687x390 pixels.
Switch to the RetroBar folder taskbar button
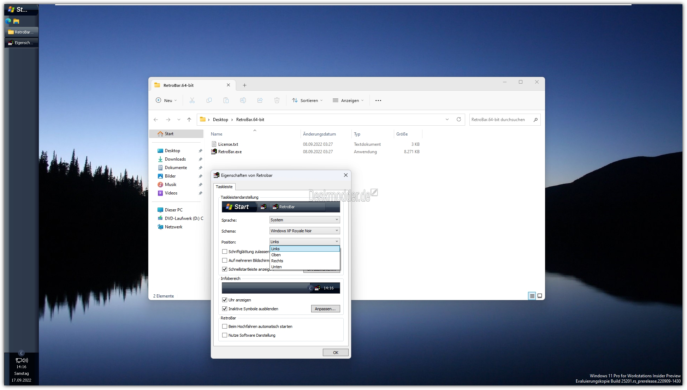[x=21, y=32]
